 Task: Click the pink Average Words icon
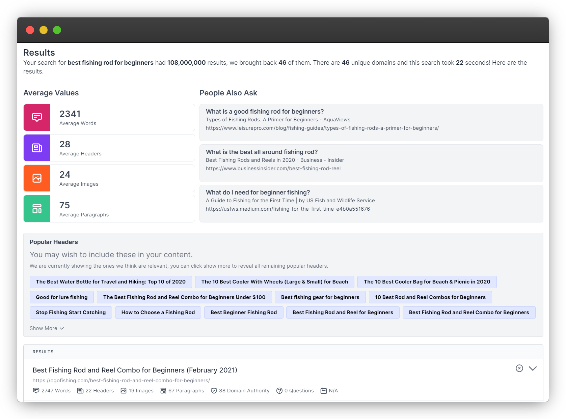[37, 117]
